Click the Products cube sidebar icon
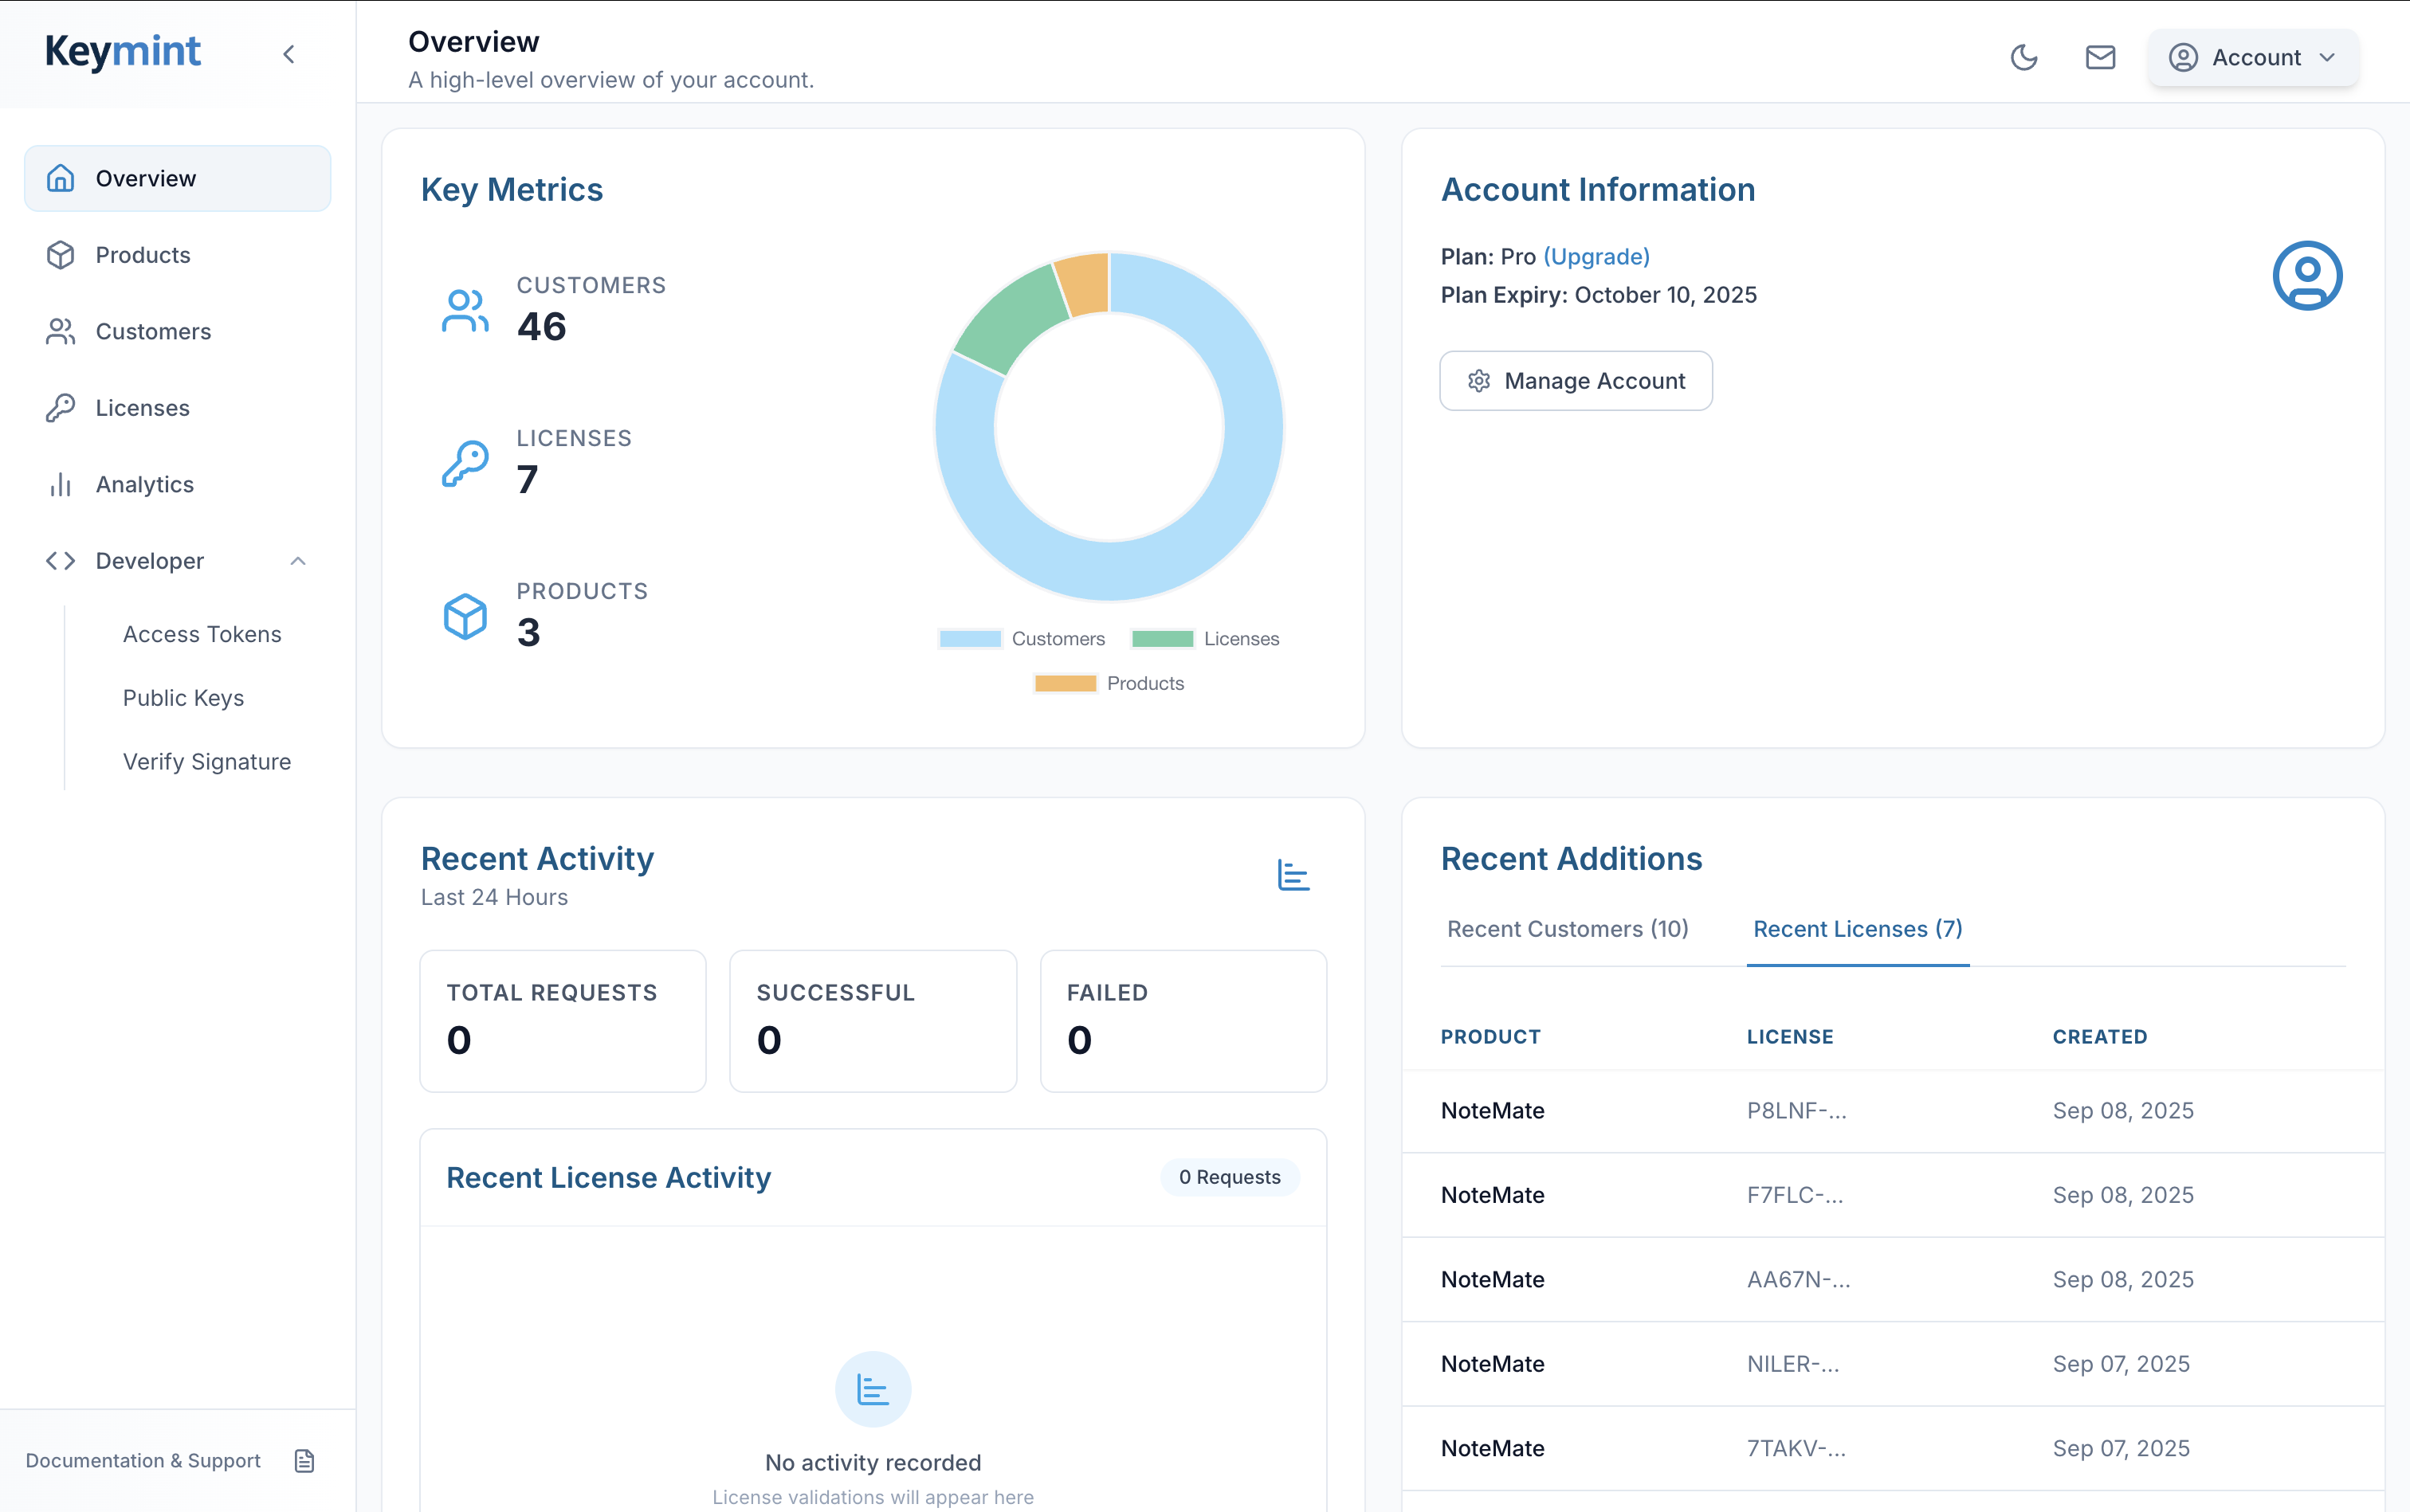 tap(61, 255)
